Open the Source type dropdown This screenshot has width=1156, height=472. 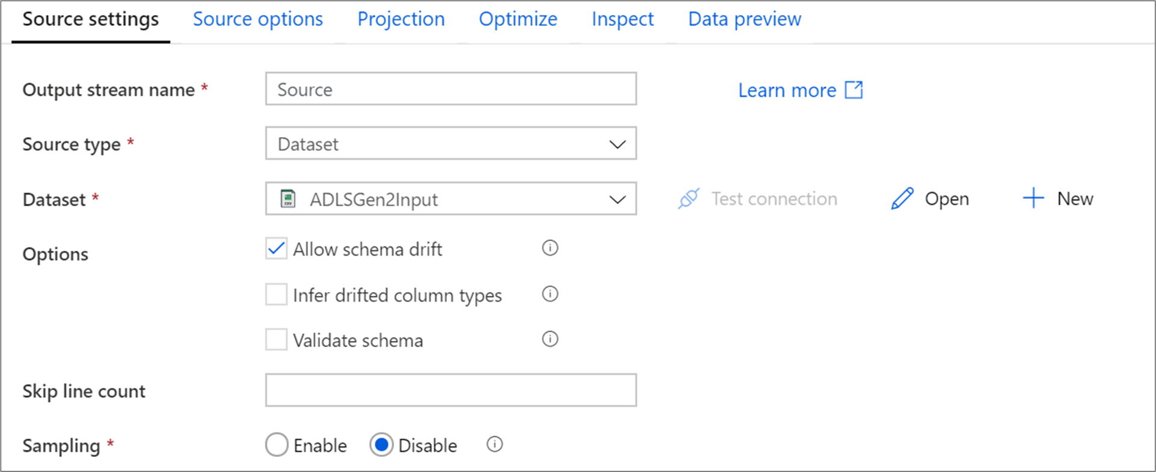616,144
